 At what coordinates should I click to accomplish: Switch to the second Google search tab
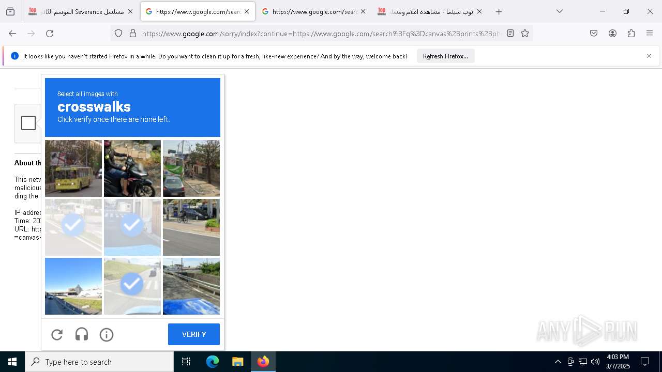pos(314,11)
